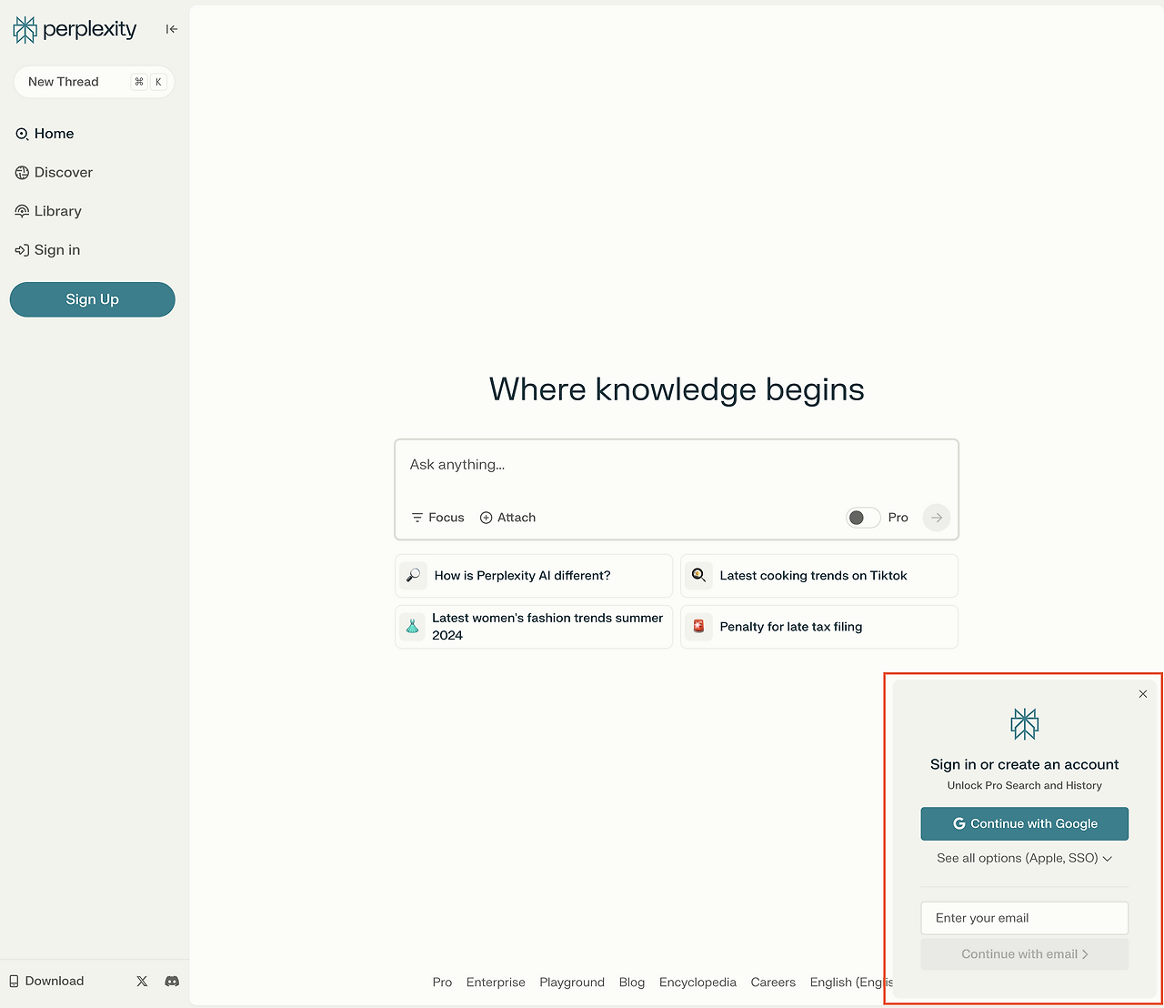Select the 'How is Perplexity AI different?' suggestion
The width and height of the screenshot is (1164, 1008).
click(534, 576)
